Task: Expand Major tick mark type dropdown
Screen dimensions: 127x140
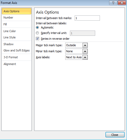Action: [x=85, y=45]
